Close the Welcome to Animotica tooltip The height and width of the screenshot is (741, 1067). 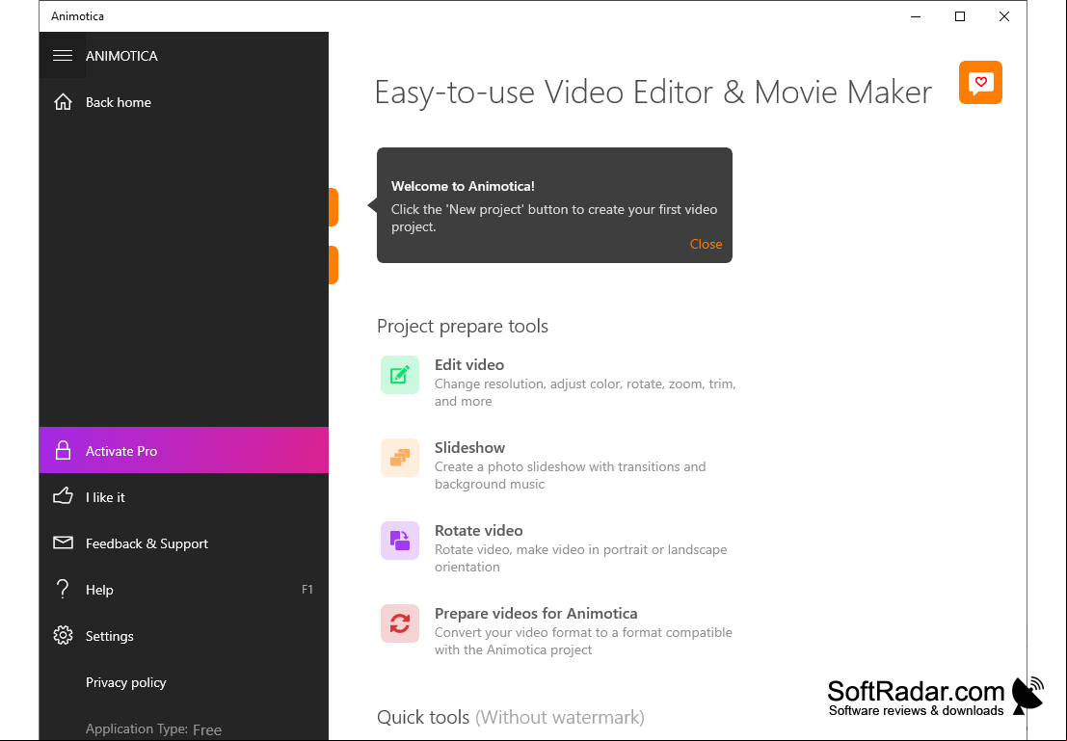point(706,245)
